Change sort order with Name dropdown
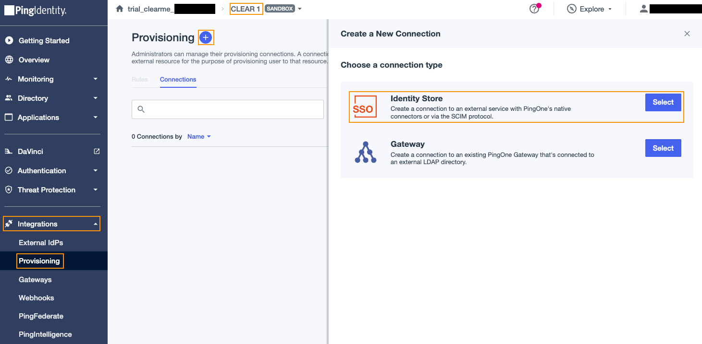The height and width of the screenshot is (344, 702). [x=199, y=137]
